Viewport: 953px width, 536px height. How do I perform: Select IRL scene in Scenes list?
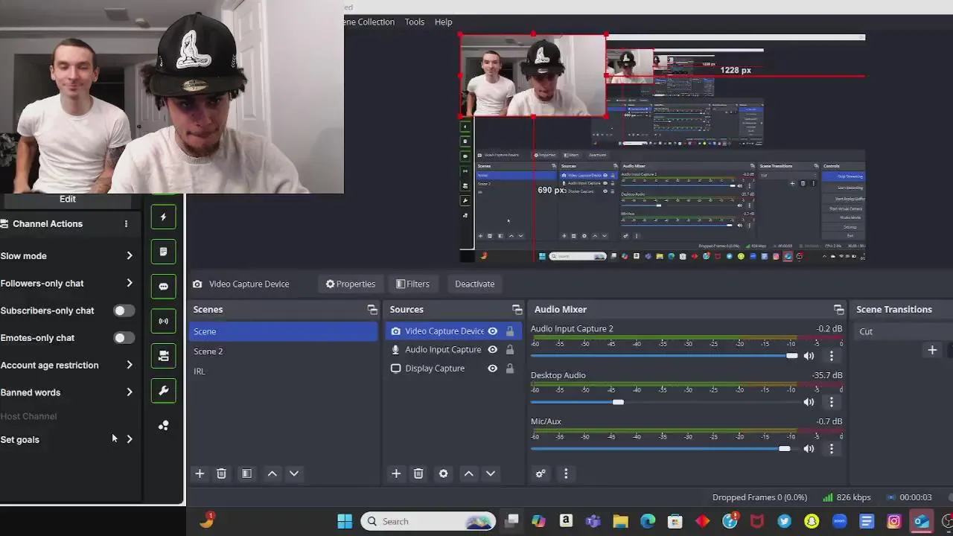(283, 371)
